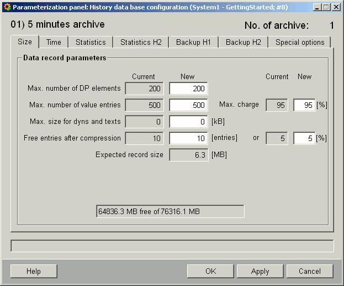Click the new Max. charge percent field

tap(304, 105)
